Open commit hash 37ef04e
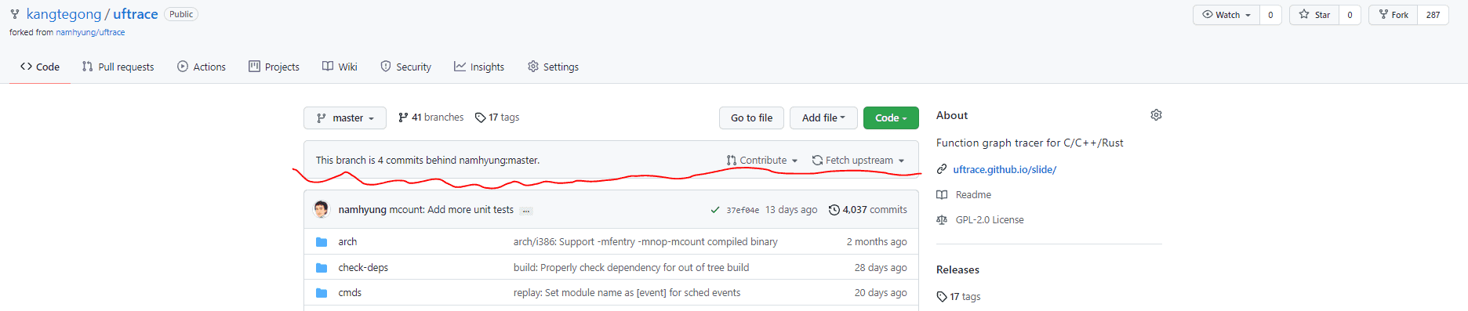The image size is (1468, 311). 743,210
